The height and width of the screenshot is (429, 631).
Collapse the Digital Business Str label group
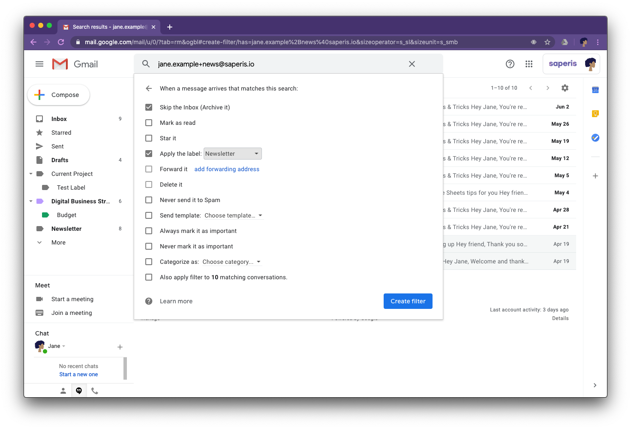[30, 201]
